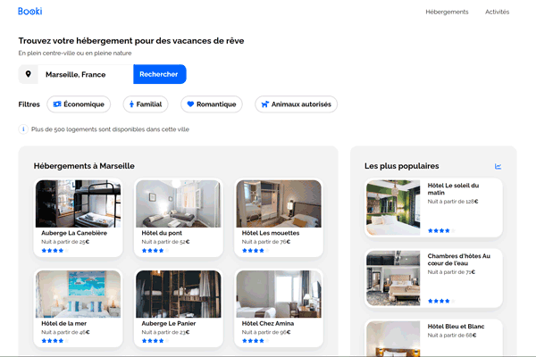Click the star rating of Chambres d'hôtes Au cœur de l'eau
The height and width of the screenshot is (357, 536).
pos(441,301)
